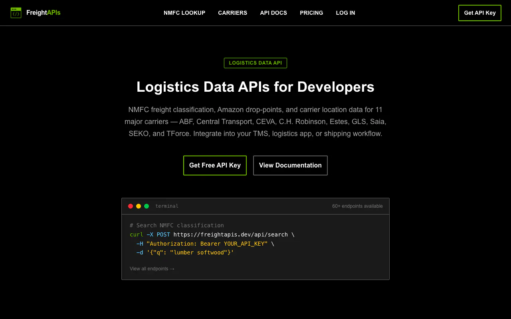Click the red terminal window dot
Image resolution: width=511 pixels, height=319 pixels.
coord(131,206)
